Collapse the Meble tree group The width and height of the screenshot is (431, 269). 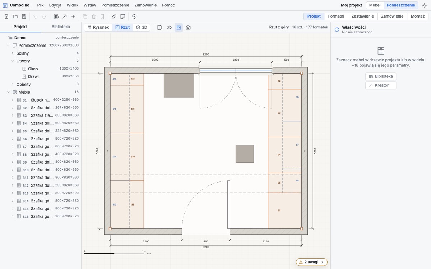(8, 92)
